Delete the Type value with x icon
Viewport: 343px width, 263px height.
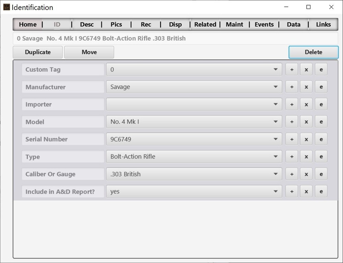[306, 156]
